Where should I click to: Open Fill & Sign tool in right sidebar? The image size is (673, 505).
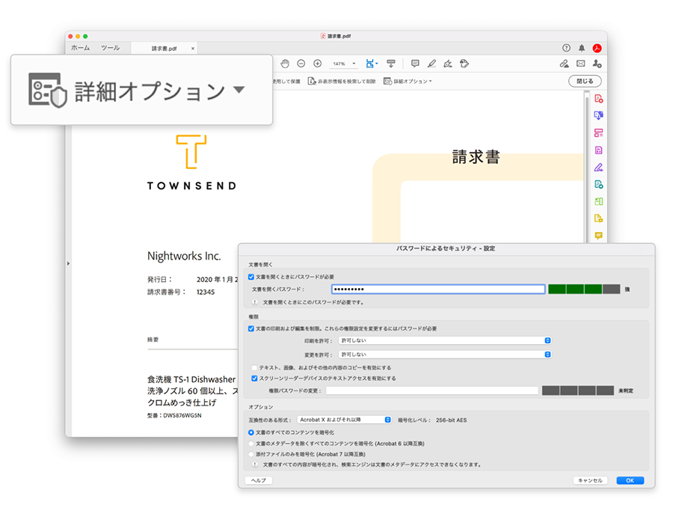click(598, 167)
